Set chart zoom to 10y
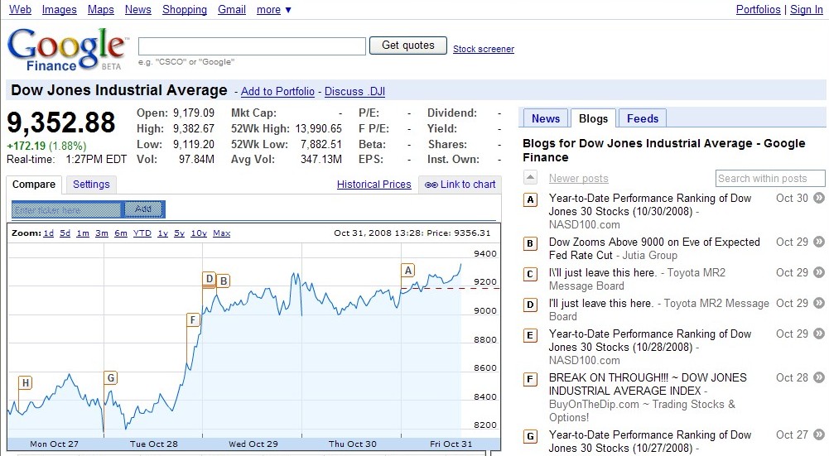This screenshot has height=456, width=829. pos(199,233)
